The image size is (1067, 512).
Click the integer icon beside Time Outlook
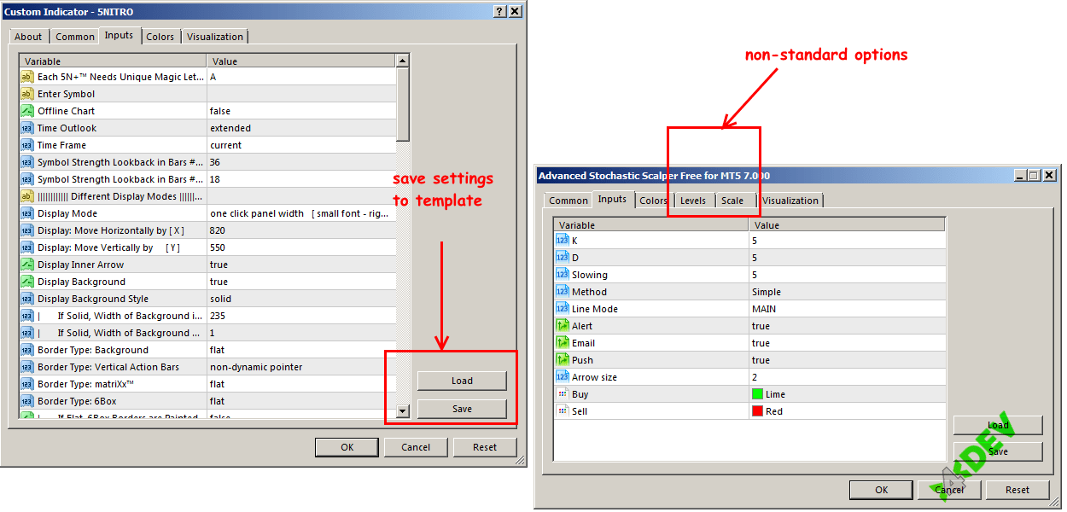pos(26,128)
